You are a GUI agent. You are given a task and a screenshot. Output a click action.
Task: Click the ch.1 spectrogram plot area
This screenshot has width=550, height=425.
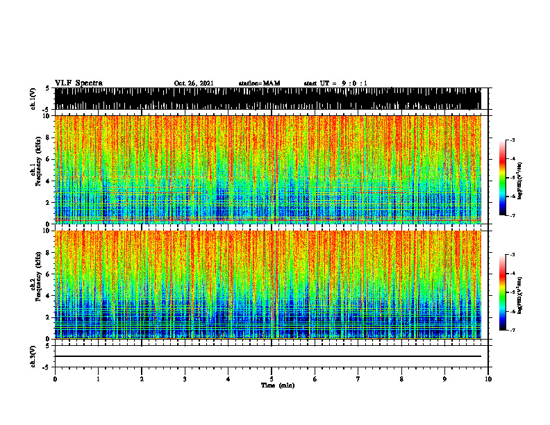(267, 169)
